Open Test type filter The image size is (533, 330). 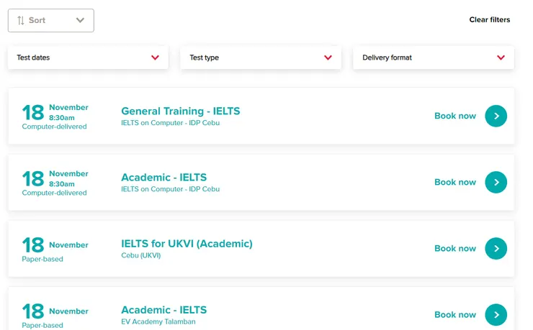[261, 58]
